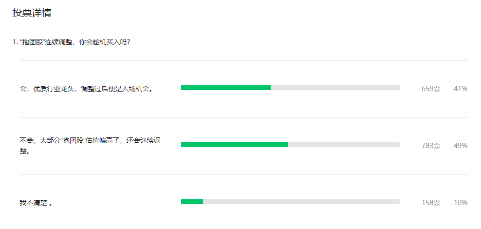Click the 10% percentage label
Image resolution: width=481 pixels, height=229 pixels.
pos(461,203)
